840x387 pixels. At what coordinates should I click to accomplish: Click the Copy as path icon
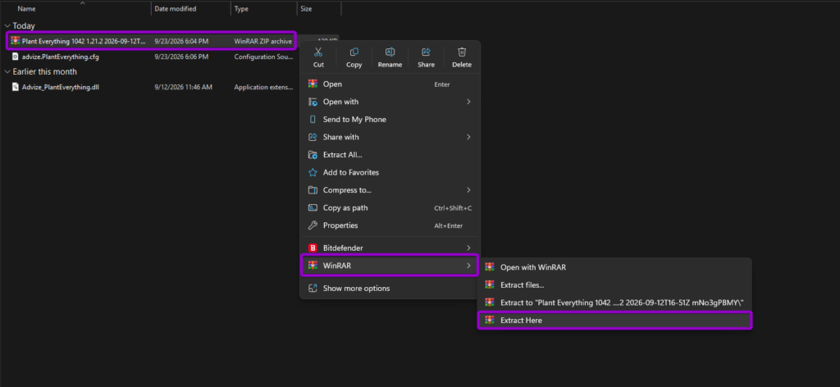point(313,207)
